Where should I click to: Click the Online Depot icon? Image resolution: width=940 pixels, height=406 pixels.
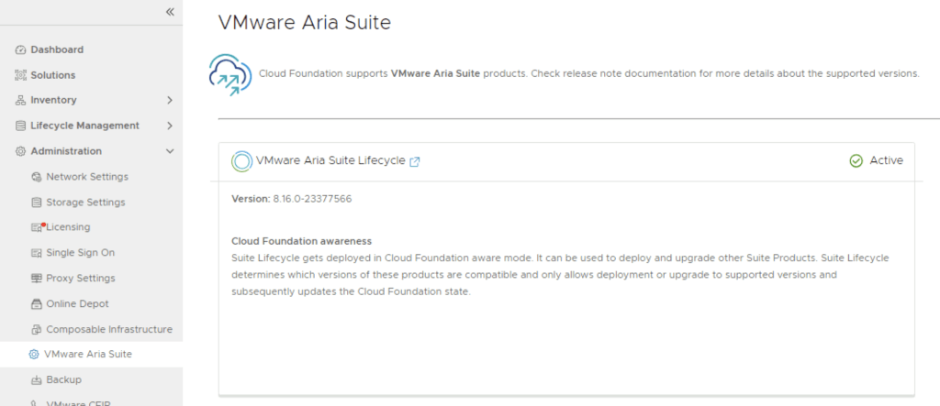(x=37, y=304)
